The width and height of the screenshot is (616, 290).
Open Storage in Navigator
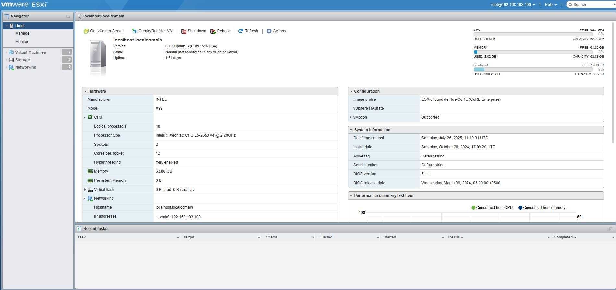(22, 60)
